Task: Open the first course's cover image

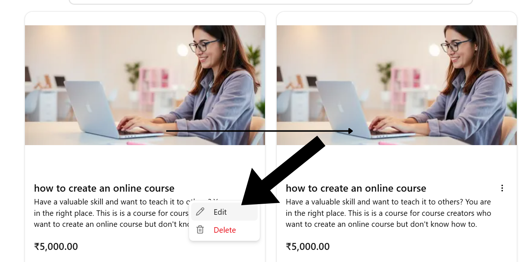Action: pos(145,85)
